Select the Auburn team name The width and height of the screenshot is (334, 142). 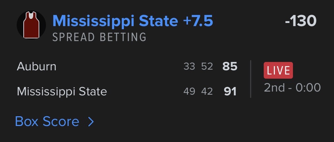pos(37,66)
